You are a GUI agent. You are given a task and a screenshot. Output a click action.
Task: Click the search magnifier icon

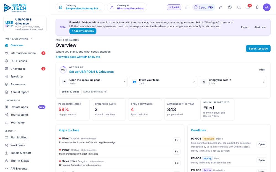[x=239, y=7]
